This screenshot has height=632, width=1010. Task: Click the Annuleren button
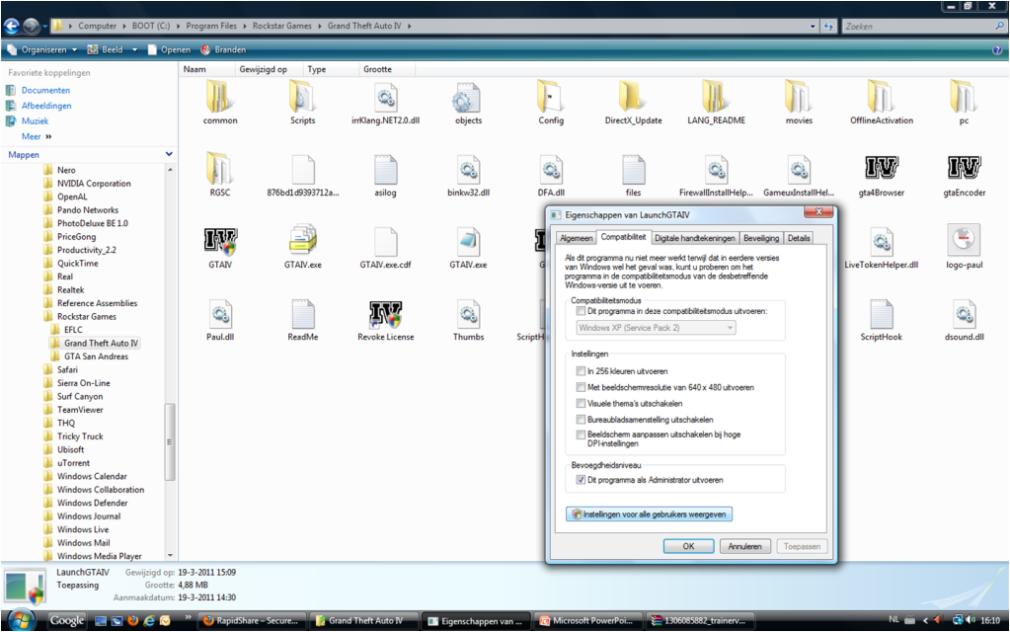click(x=744, y=546)
